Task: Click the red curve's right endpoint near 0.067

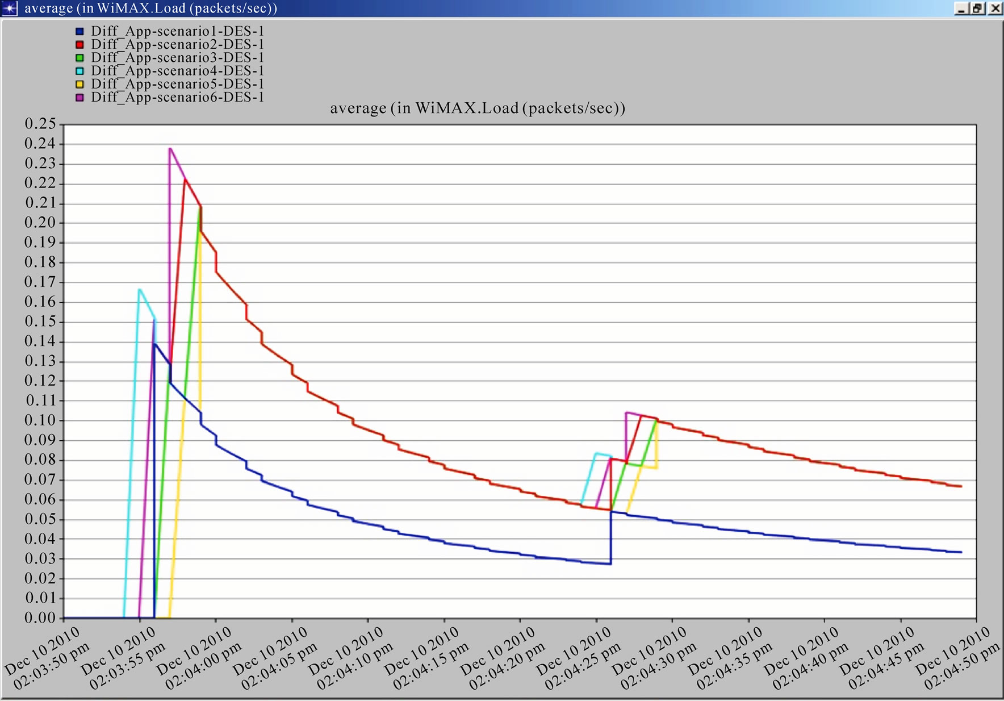Action: (x=961, y=486)
